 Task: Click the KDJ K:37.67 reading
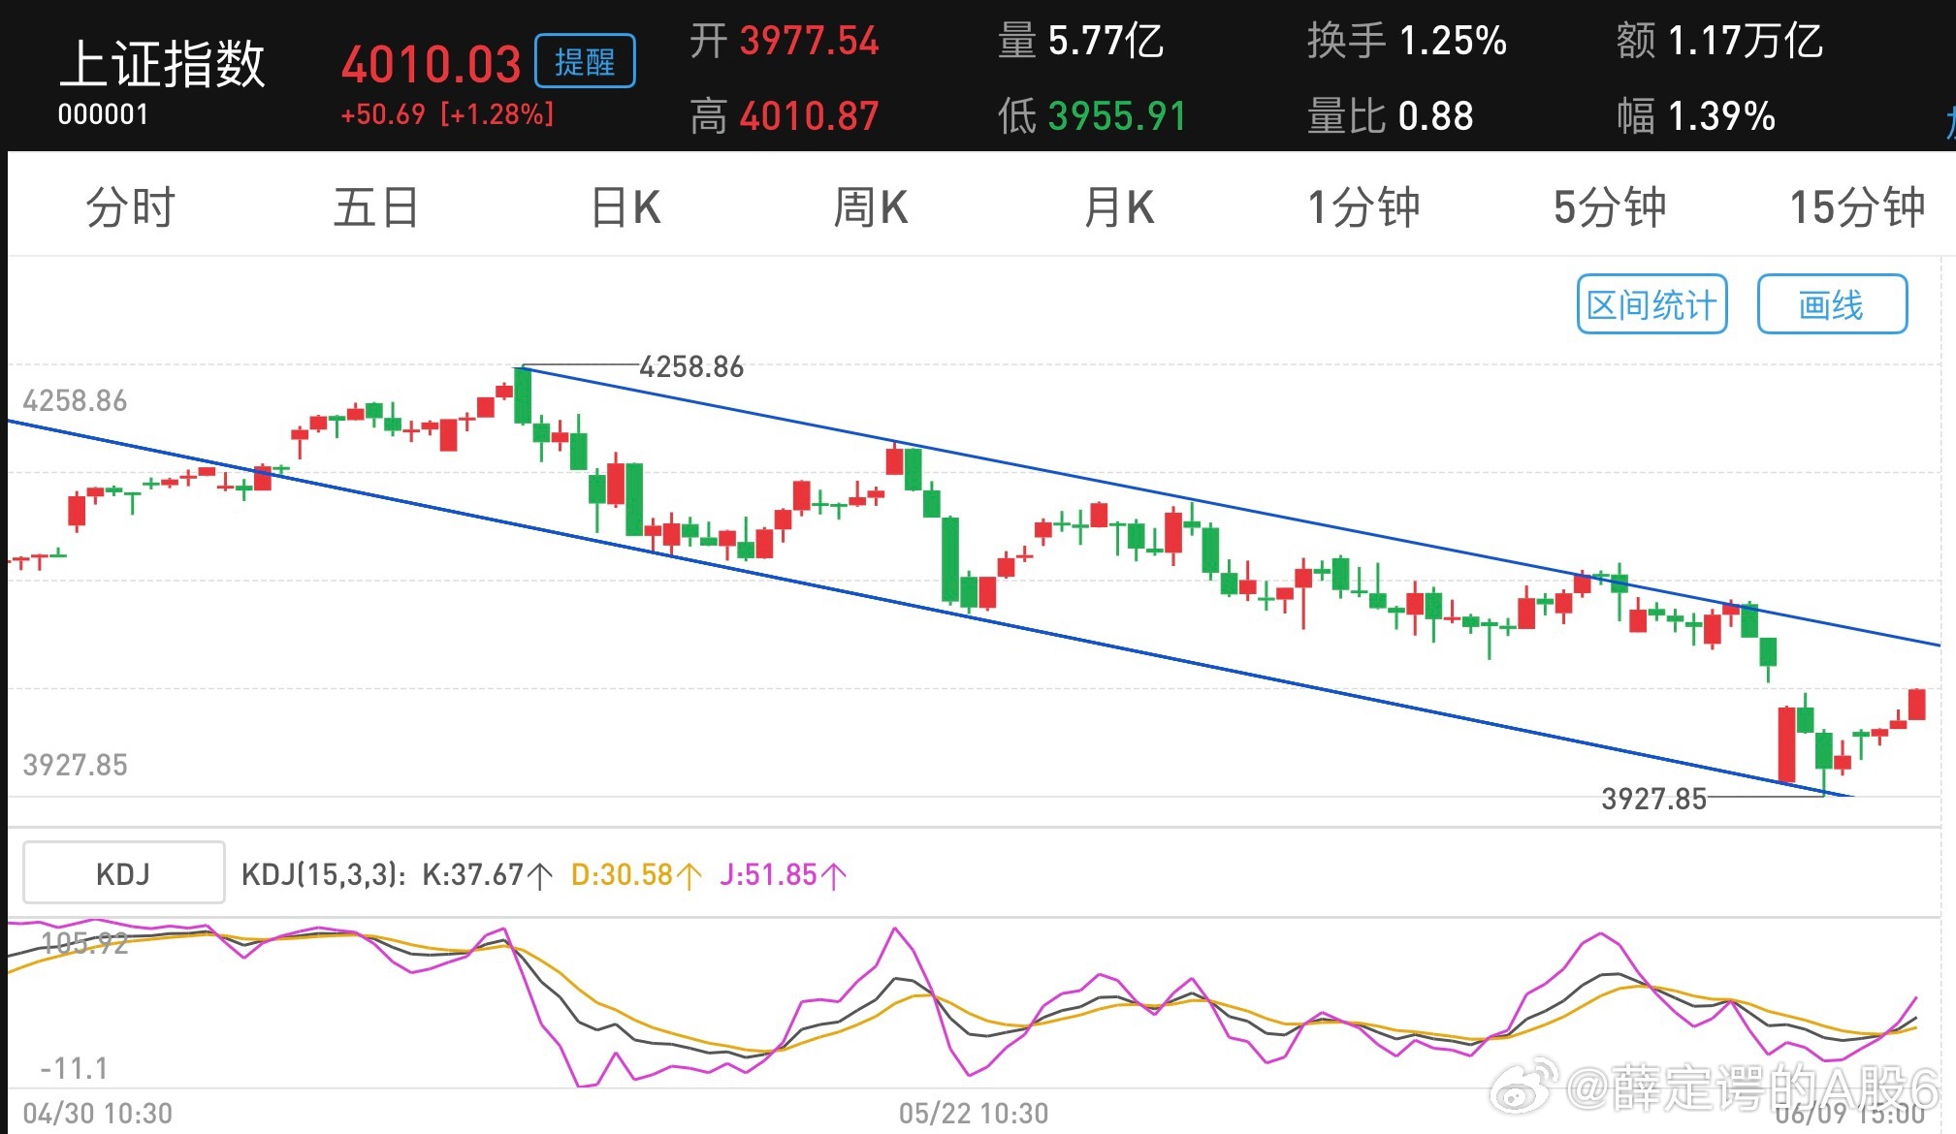487,874
